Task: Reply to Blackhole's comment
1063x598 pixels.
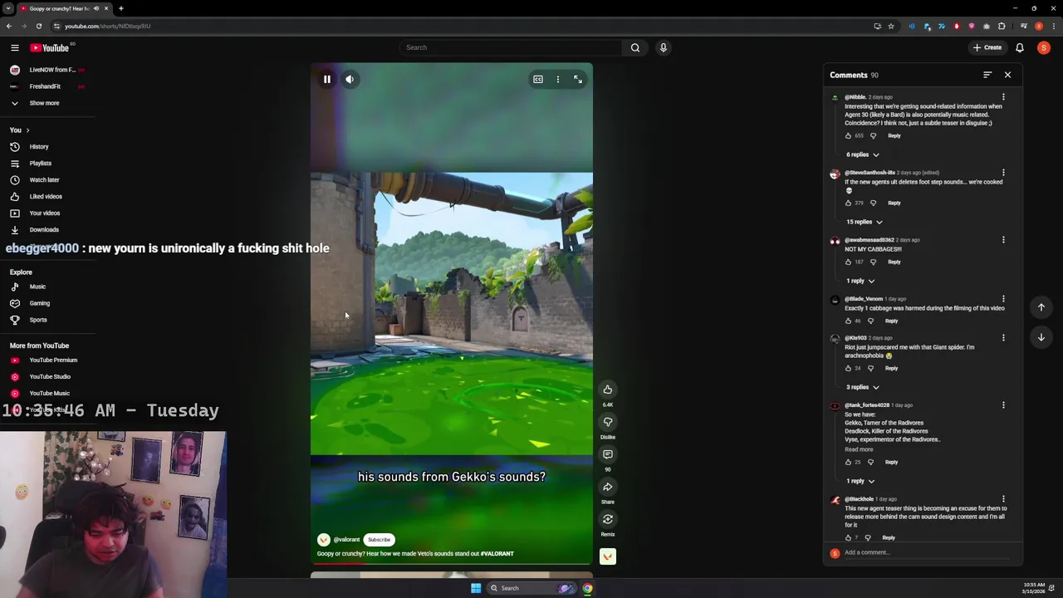Action: tap(889, 537)
